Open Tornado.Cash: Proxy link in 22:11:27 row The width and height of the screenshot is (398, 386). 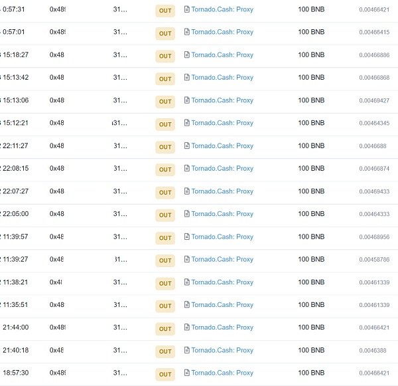[222, 146]
